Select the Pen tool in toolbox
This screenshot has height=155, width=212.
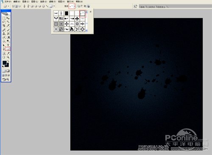click(x=4, y=49)
